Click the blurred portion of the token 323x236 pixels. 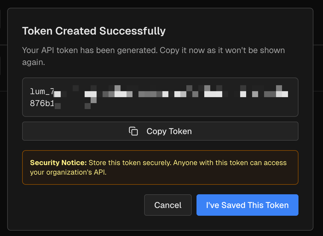coord(170,94)
